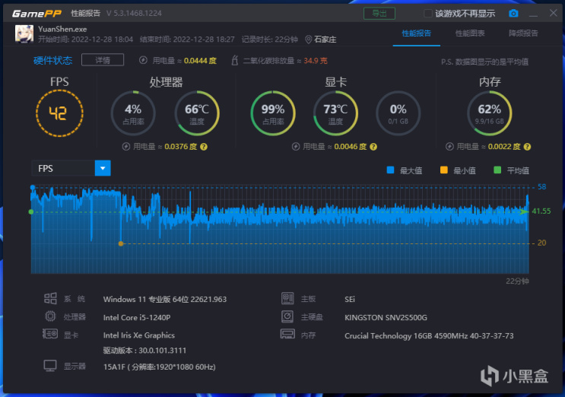Click the CO2 emission bottle icon

pos(234,60)
